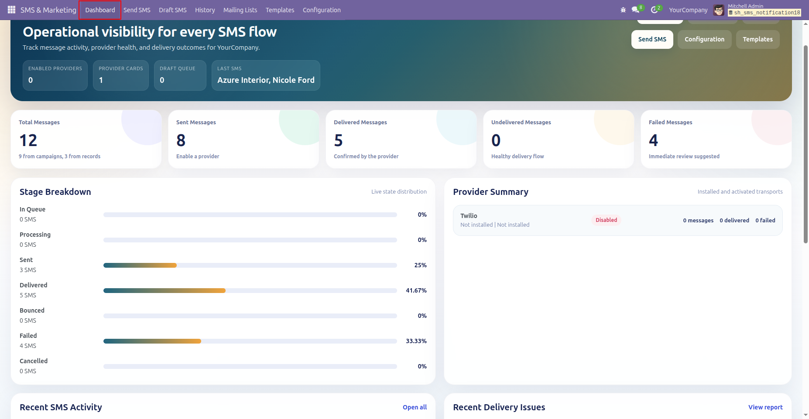Click the 'Cancelled' stage label
The image size is (809, 419).
coord(34,361)
